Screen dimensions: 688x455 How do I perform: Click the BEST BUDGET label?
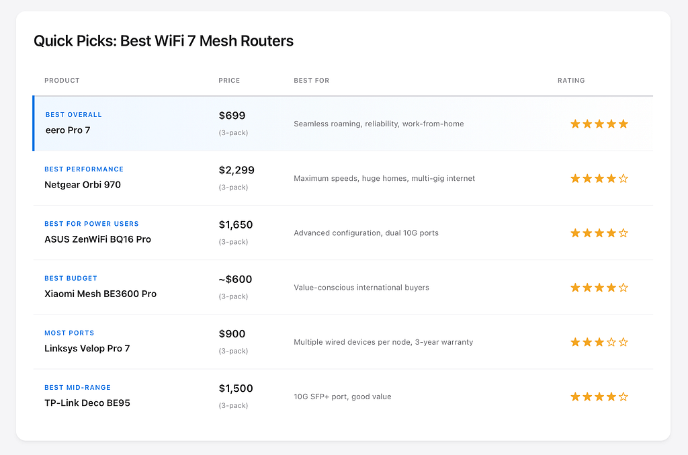pyautogui.click(x=71, y=278)
